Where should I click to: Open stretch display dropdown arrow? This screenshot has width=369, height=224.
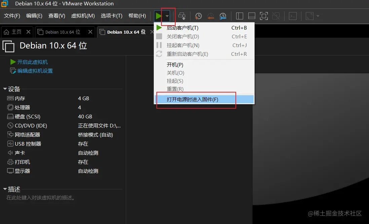[x=318, y=16]
